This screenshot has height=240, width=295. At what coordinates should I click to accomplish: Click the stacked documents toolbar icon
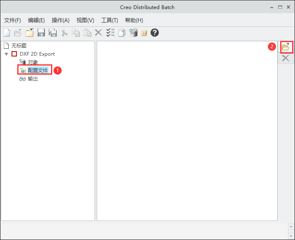[x=122, y=33]
